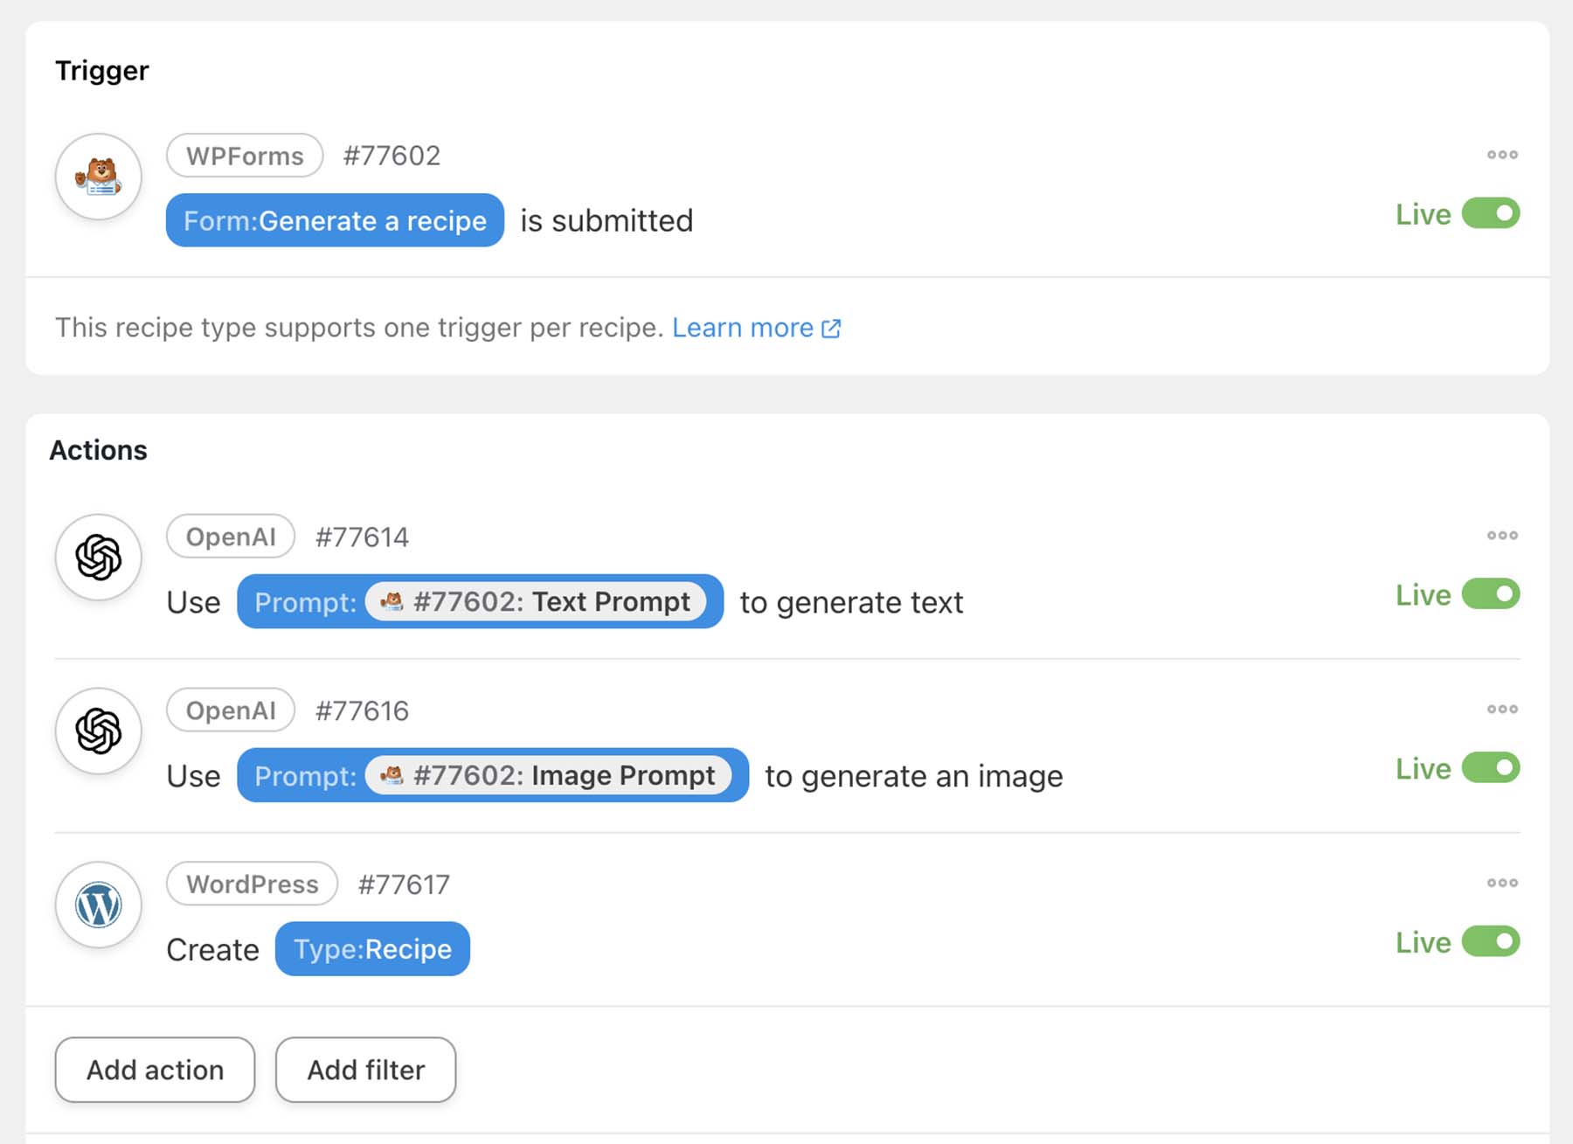Open the Form:Generate a recipe selector
1573x1144 pixels.
tap(335, 220)
